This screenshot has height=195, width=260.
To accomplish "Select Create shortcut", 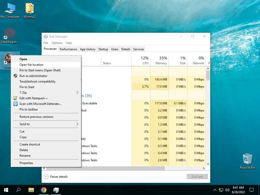I will pyautogui.click(x=46, y=144).
